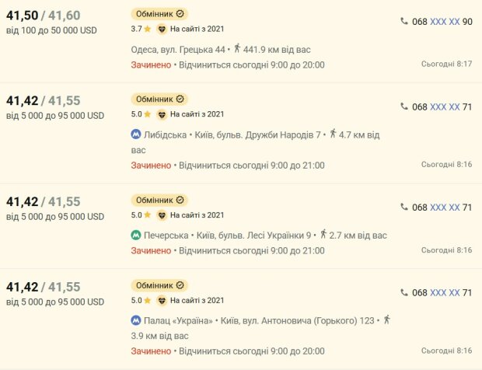Viewport: 482px width, 370px height.
Task: Click the phone icon for number ending 90
Action: [404, 21]
